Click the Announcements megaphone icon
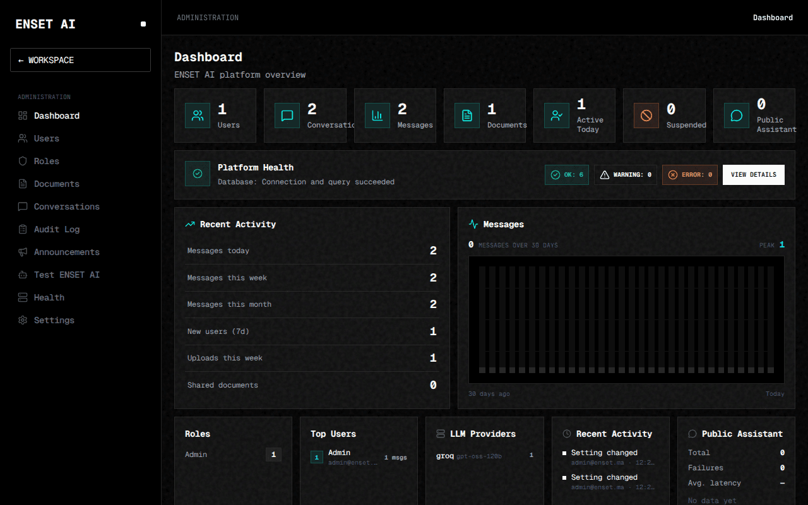The width and height of the screenshot is (808, 505). click(x=23, y=252)
